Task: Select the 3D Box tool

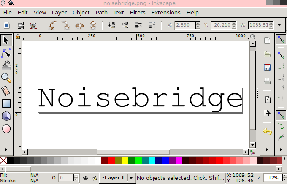Action: 6,116
